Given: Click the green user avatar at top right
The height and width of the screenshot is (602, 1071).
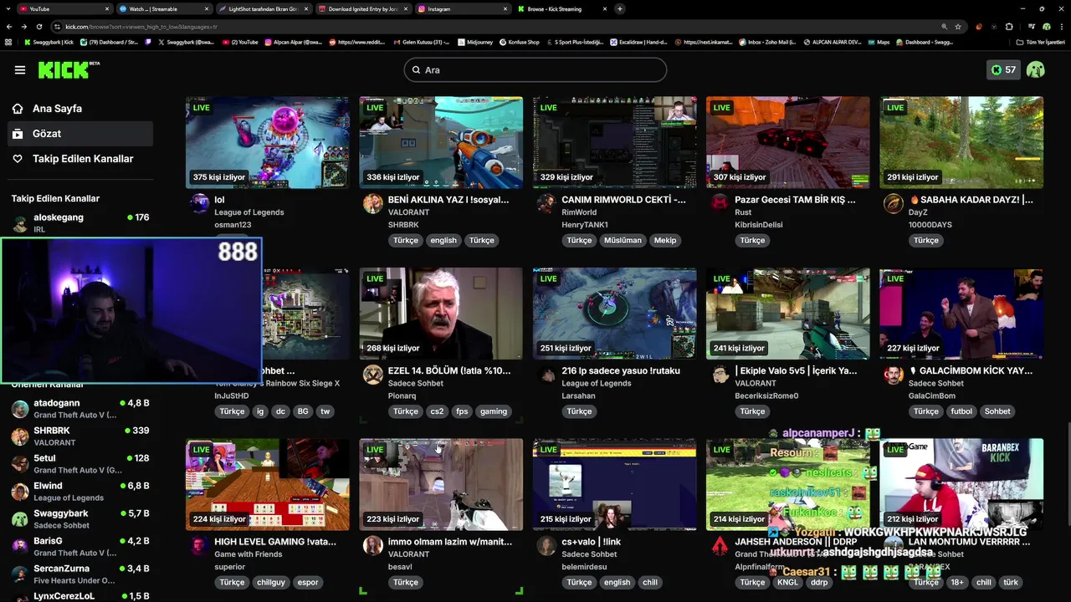Looking at the screenshot, I should pyautogui.click(x=1036, y=70).
